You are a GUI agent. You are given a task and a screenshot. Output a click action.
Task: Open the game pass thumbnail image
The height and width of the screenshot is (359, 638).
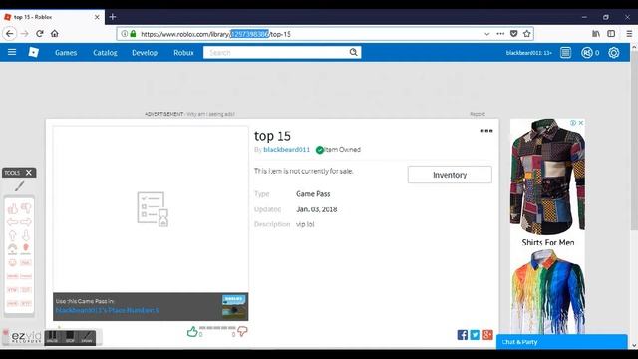point(151,209)
